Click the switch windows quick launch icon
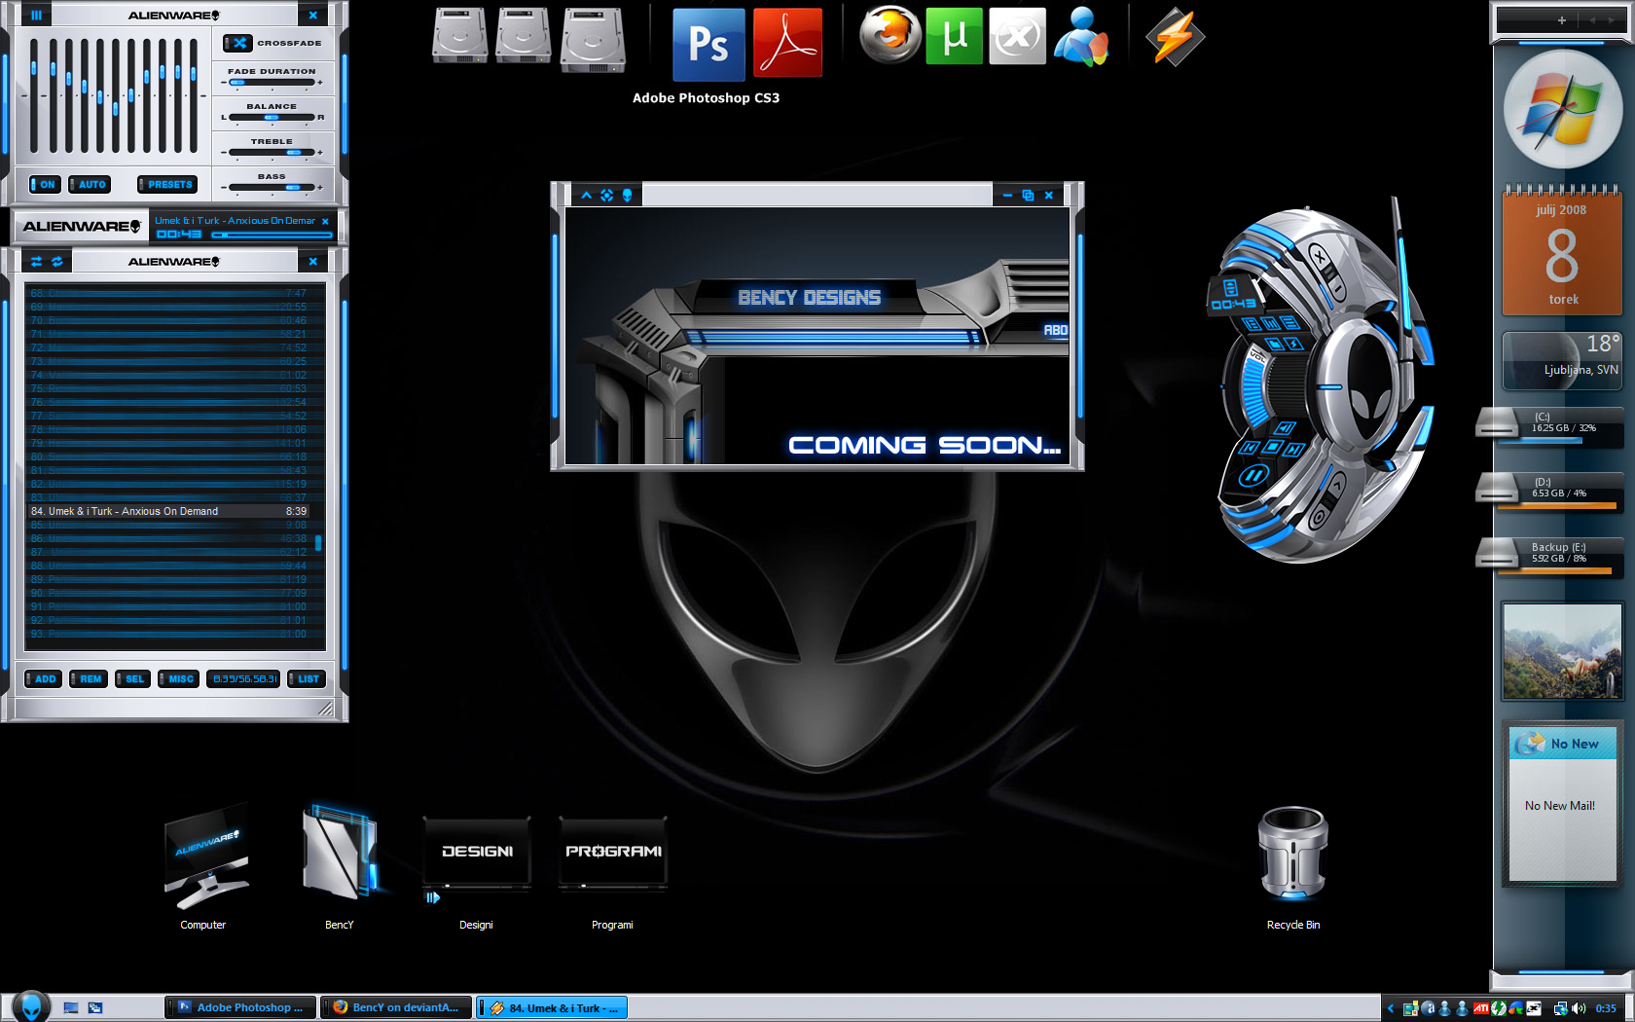 [95, 1008]
